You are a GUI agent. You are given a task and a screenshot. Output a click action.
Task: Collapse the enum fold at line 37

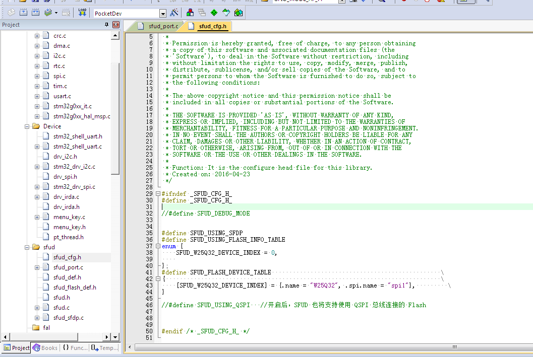(x=158, y=246)
